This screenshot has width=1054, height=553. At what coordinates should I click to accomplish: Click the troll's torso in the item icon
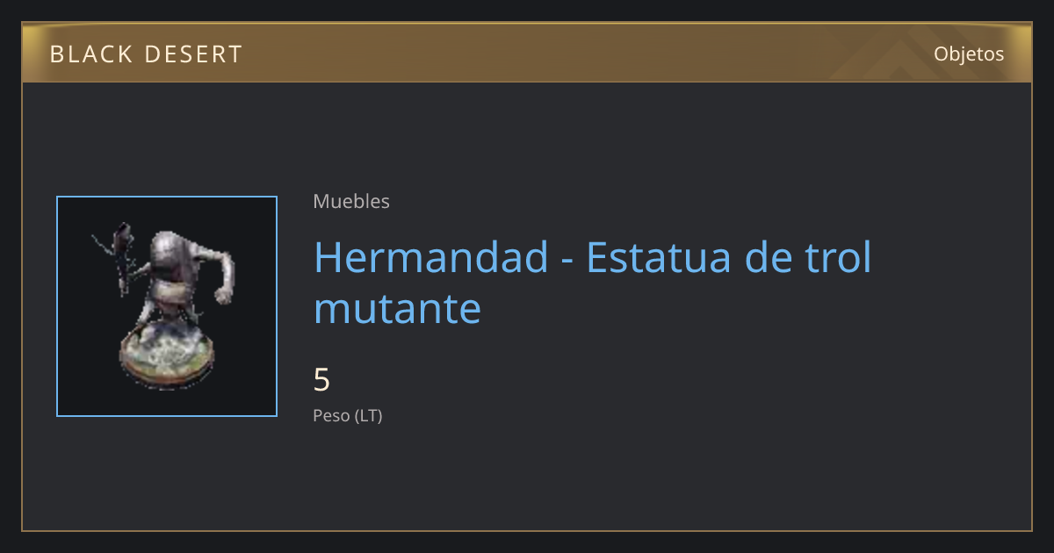pyautogui.click(x=172, y=283)
